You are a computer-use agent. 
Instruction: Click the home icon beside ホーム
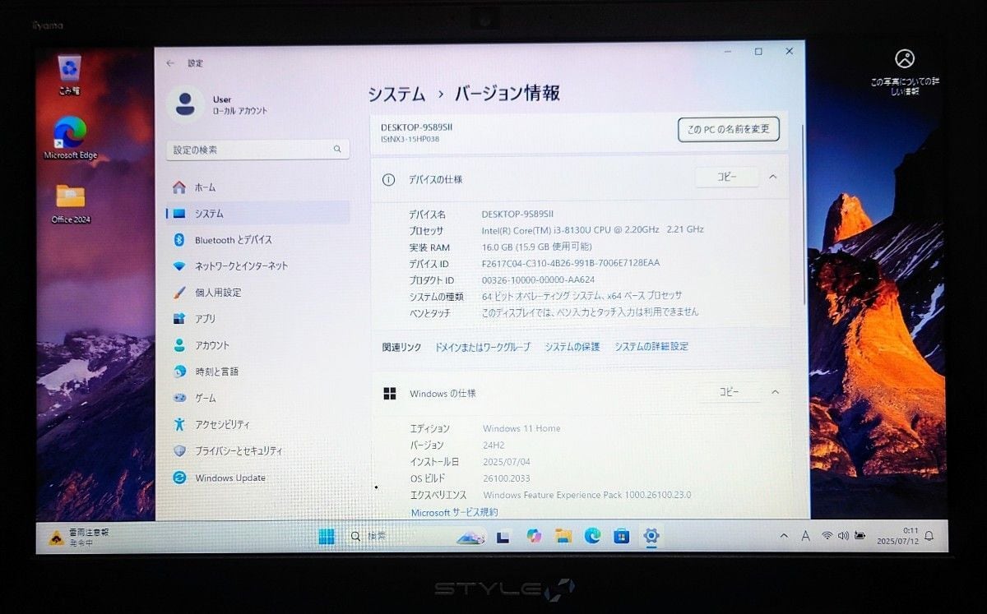(x=179, y=187)
